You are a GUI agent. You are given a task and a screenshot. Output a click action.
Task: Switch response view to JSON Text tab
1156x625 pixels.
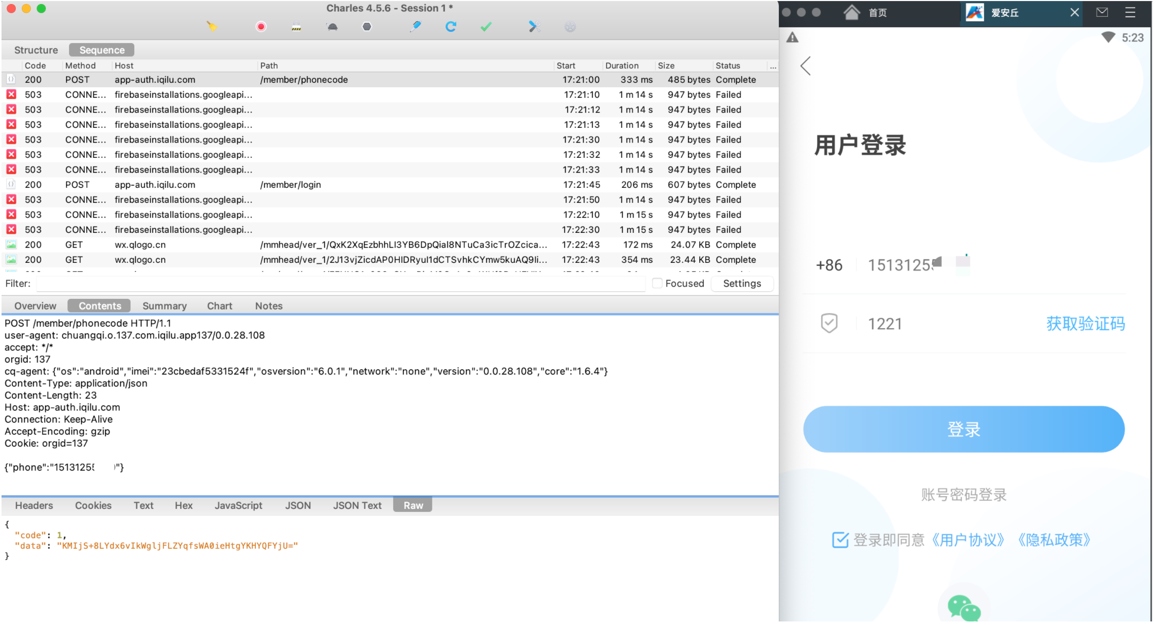357,505
